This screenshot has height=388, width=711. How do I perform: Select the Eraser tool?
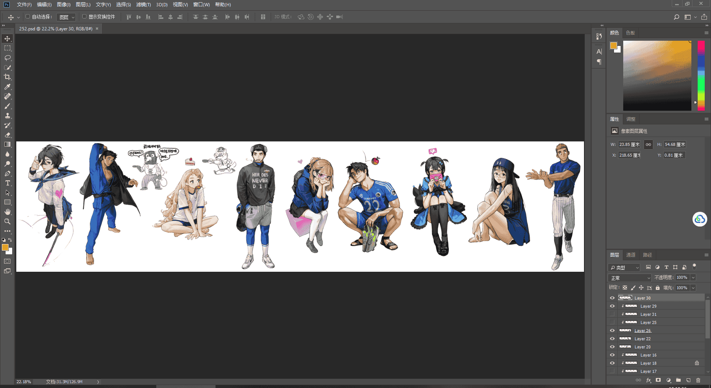click(7, 135)
